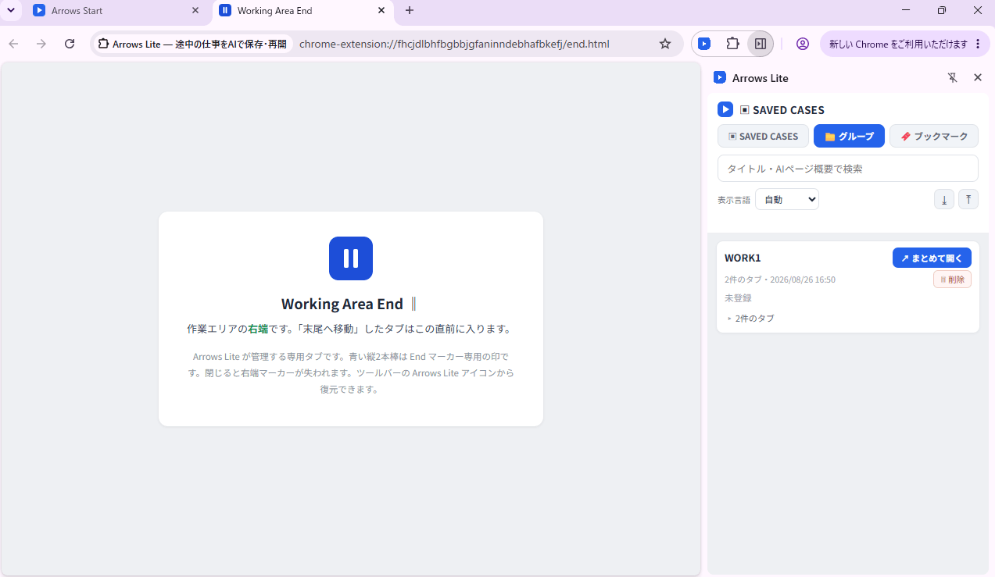This screenshot has height=577, width=995.
Task: Click the 作業エリアの右端です description line
Action: point(349,329)
